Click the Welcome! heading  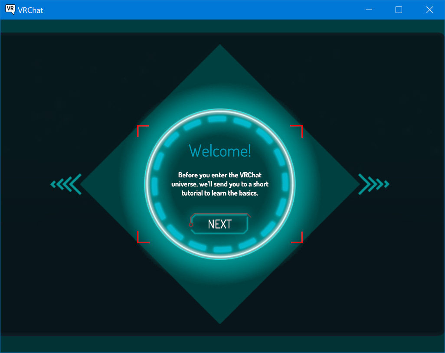220,150
